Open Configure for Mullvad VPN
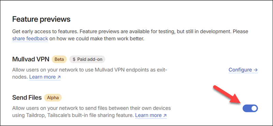 pyautogui.click(x=243, y=70)
